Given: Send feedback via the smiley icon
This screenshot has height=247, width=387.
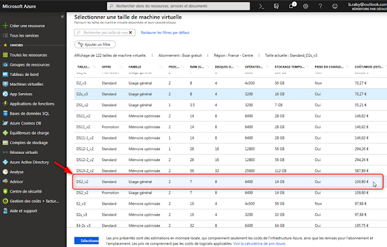Looking at the screenshot, I should click(334, 6).
